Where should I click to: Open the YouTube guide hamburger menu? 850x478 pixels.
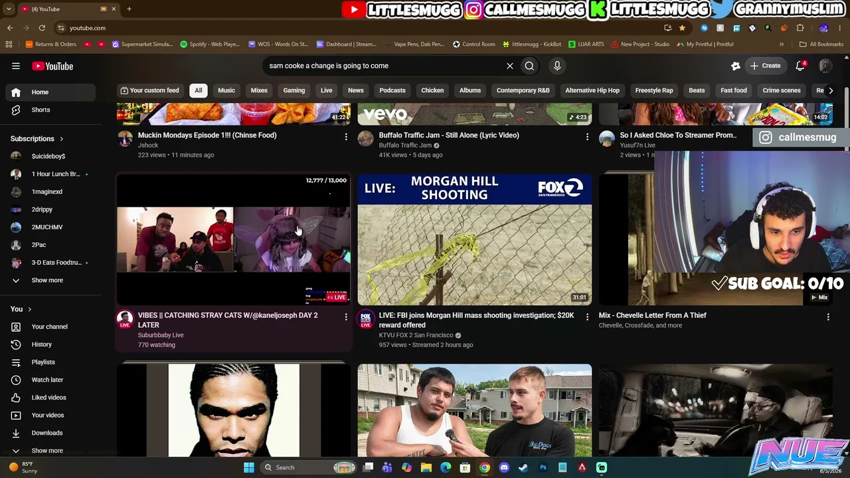16,66
